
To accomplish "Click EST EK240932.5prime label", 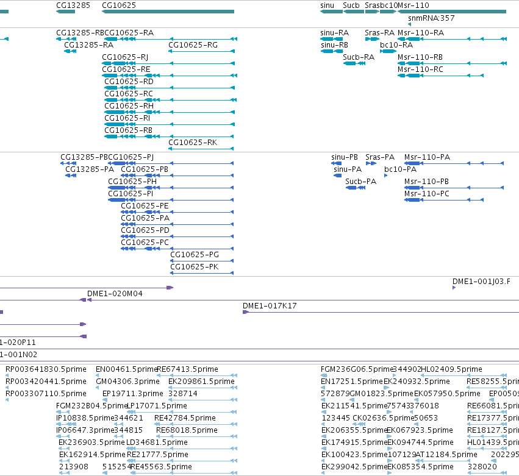I will pyautogui.click(x=417, y=382).
